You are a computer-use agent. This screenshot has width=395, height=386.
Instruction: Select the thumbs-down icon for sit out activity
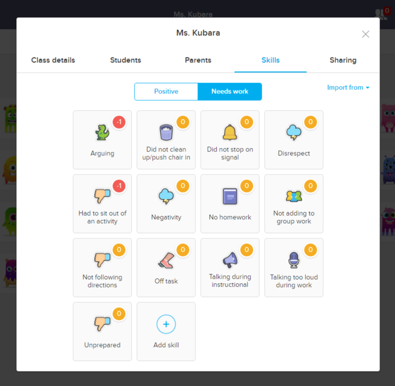(x=102, y=195)
